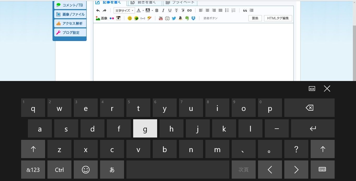Click the 読者ボタン link
356x181 pixels.
211,18
